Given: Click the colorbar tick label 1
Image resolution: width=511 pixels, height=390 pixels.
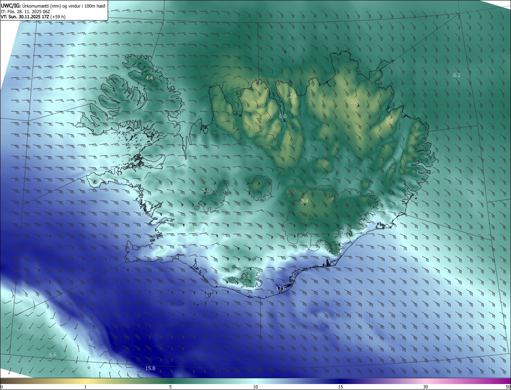Looking at the screenshot, I should 85,387.
